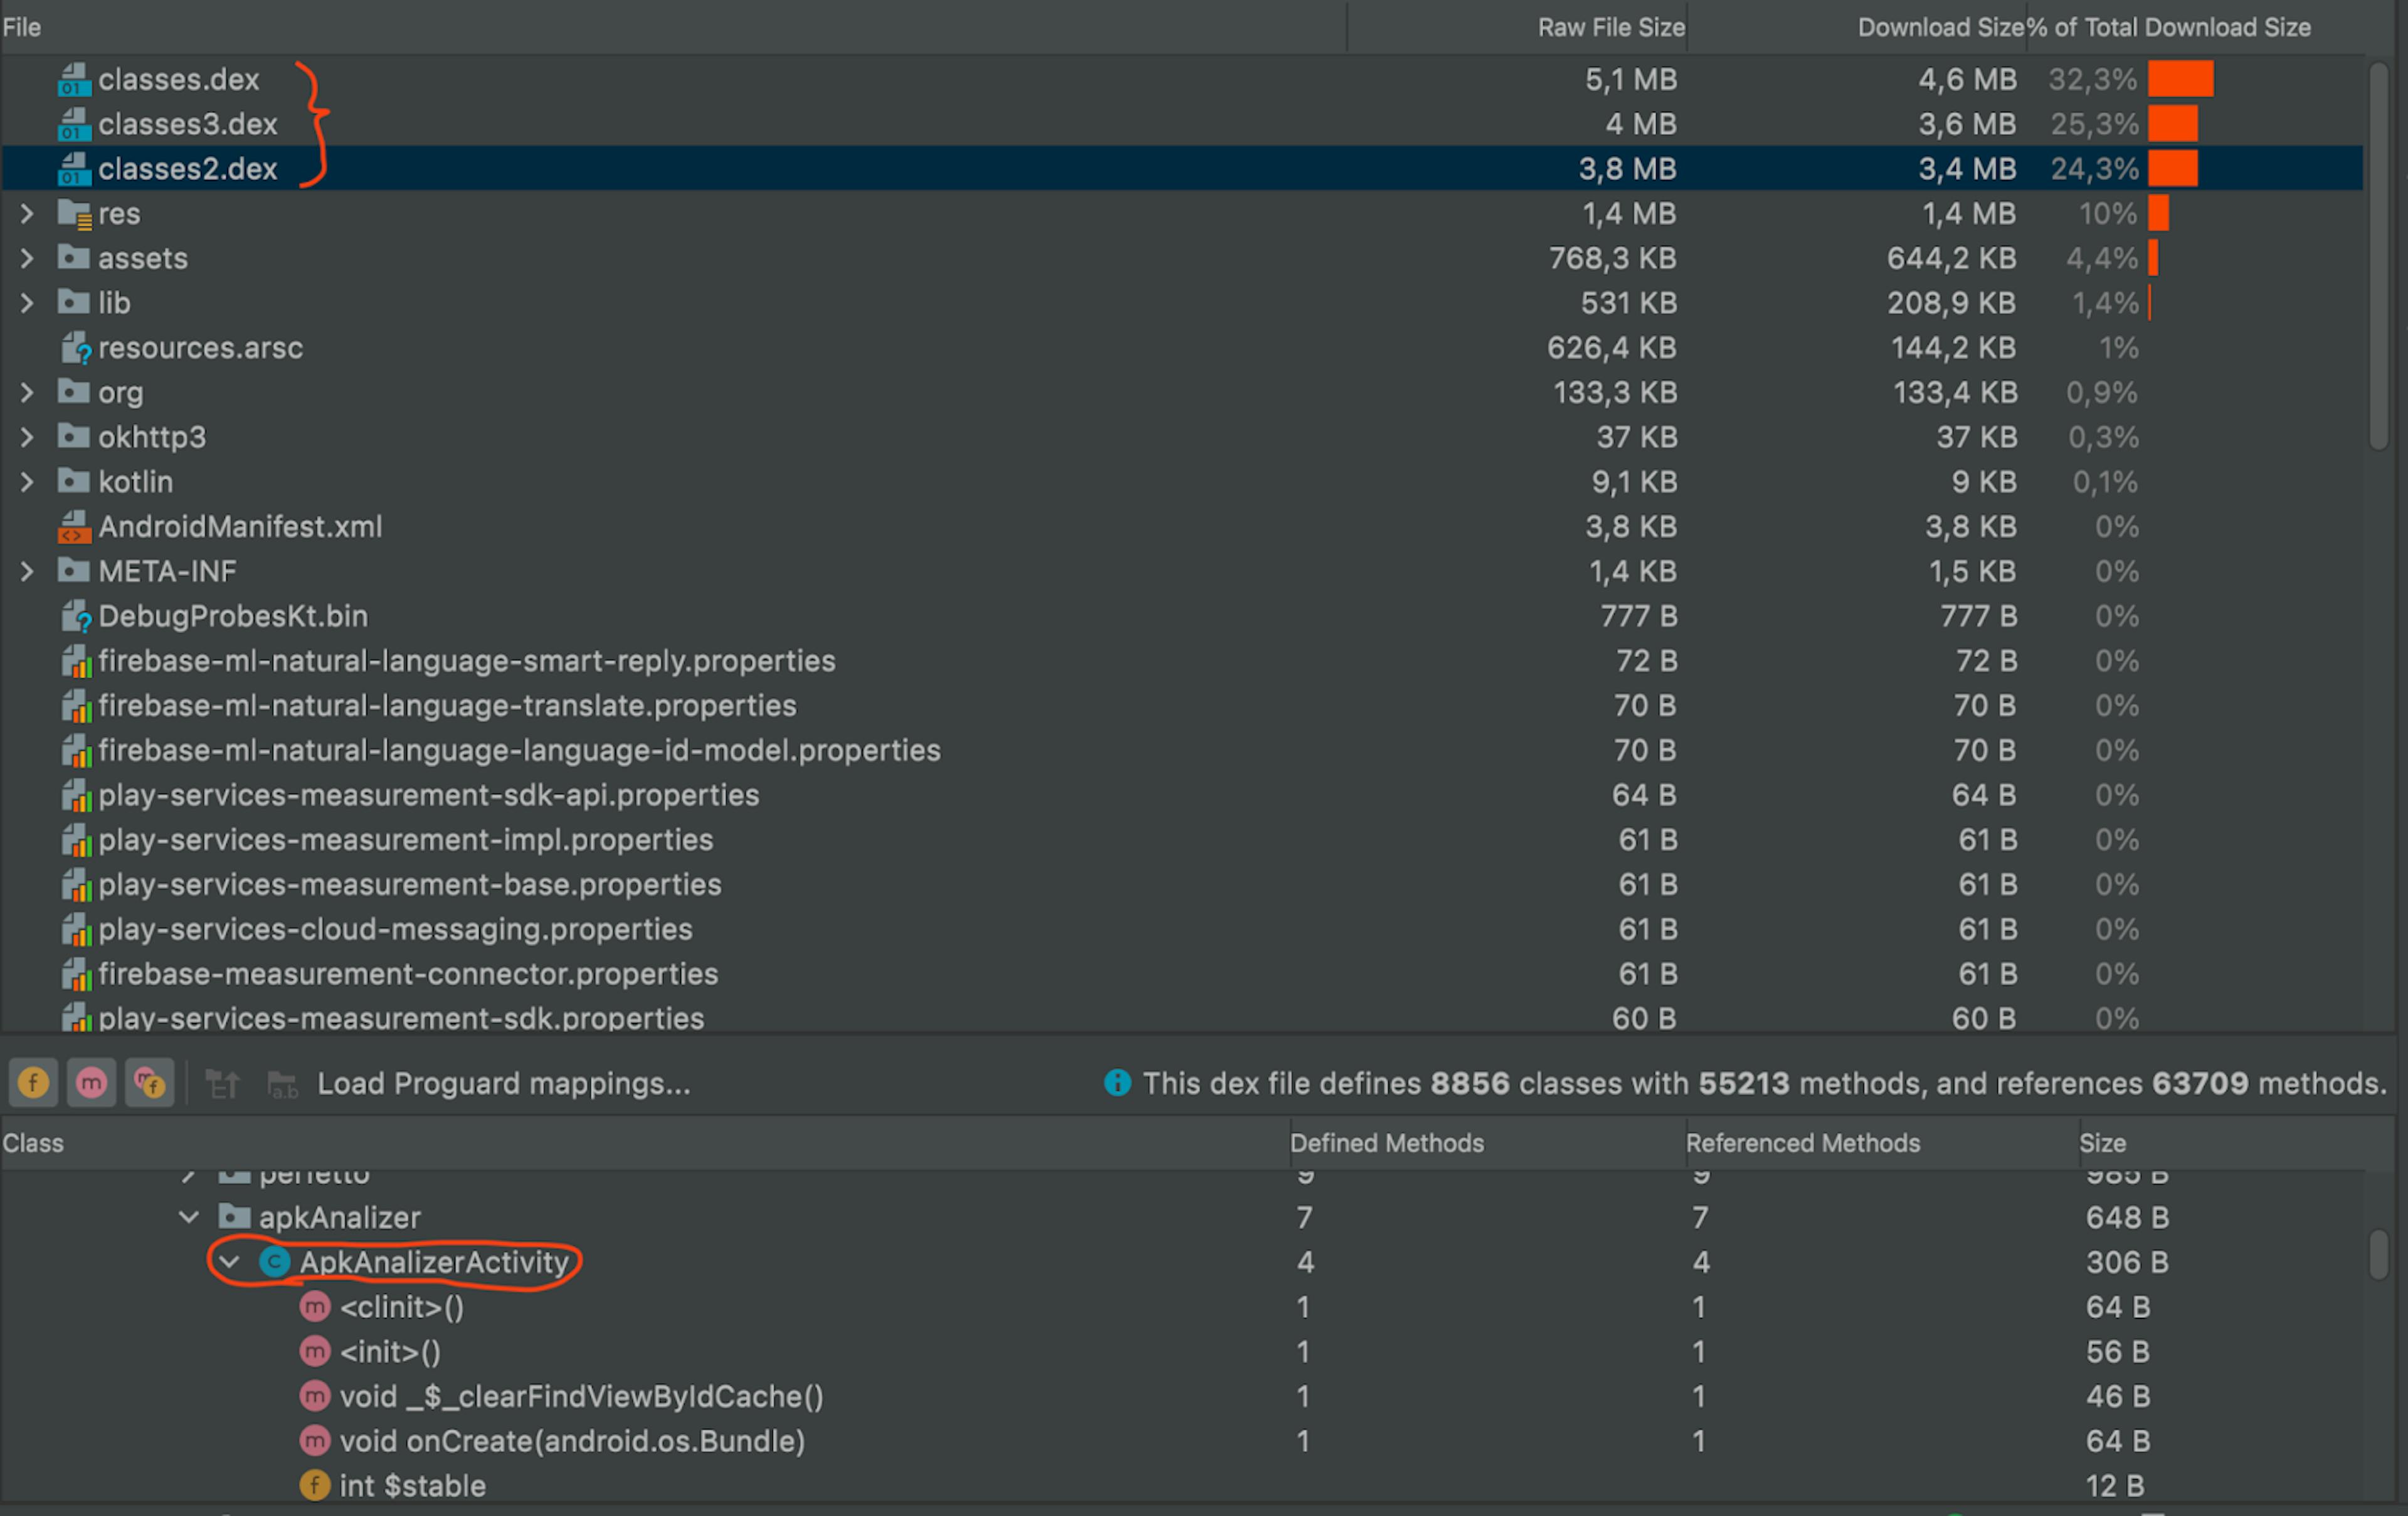Image resolution: width=2408 pixels, height=1516 pixels.
Task: Toggle the Show fields filter button
Action: (x=33, y=1083)
